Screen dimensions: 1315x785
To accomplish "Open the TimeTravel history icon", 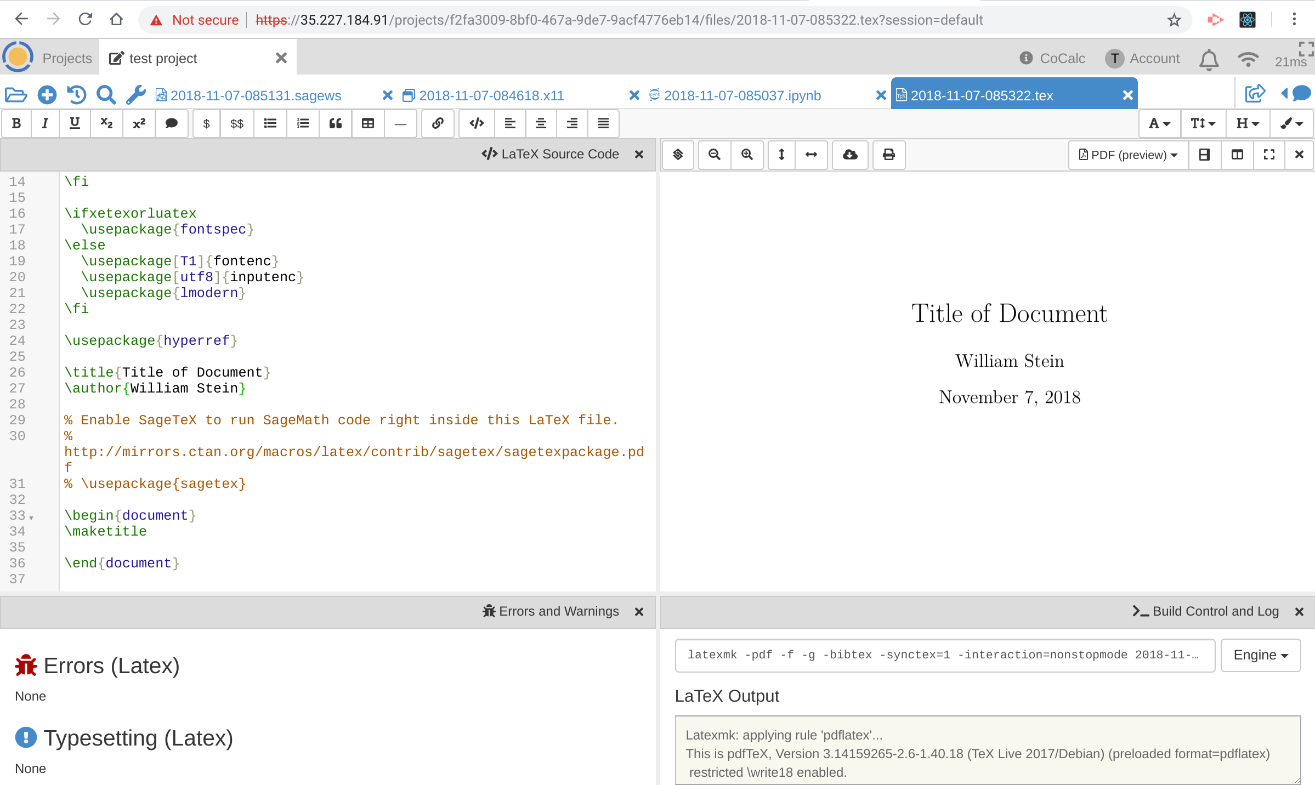I will point(76,95).
